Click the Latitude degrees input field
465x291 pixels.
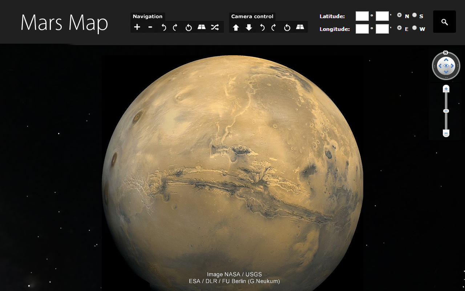(362, 16)
